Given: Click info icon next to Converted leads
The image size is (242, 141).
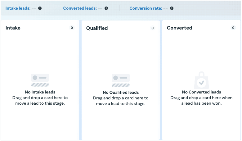Looking at the screenshot, I should (x=106, y=8).
